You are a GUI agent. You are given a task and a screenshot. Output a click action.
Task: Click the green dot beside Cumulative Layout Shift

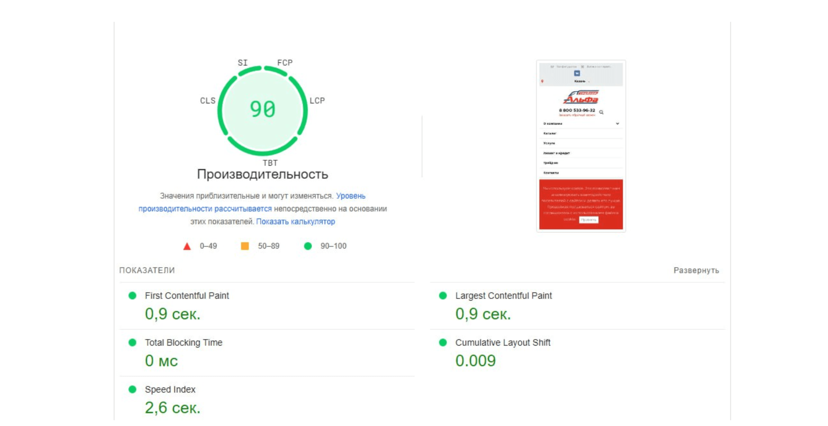tap(443, 342)
